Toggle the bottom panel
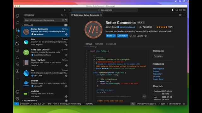Screen dimensions: 202x113 tap(177, 10)
